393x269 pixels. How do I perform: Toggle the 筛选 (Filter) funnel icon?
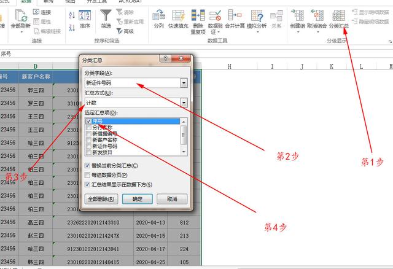tap(106, 15)
